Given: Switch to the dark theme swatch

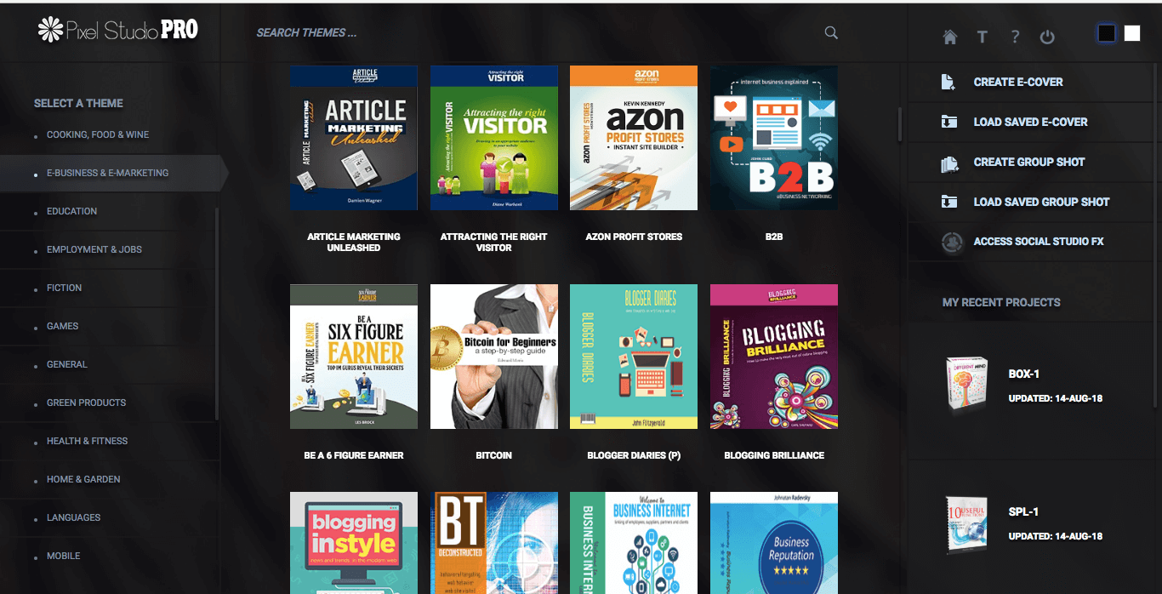Looking at the screenshot, I should pyautogui.click(x=1107, y=33).
